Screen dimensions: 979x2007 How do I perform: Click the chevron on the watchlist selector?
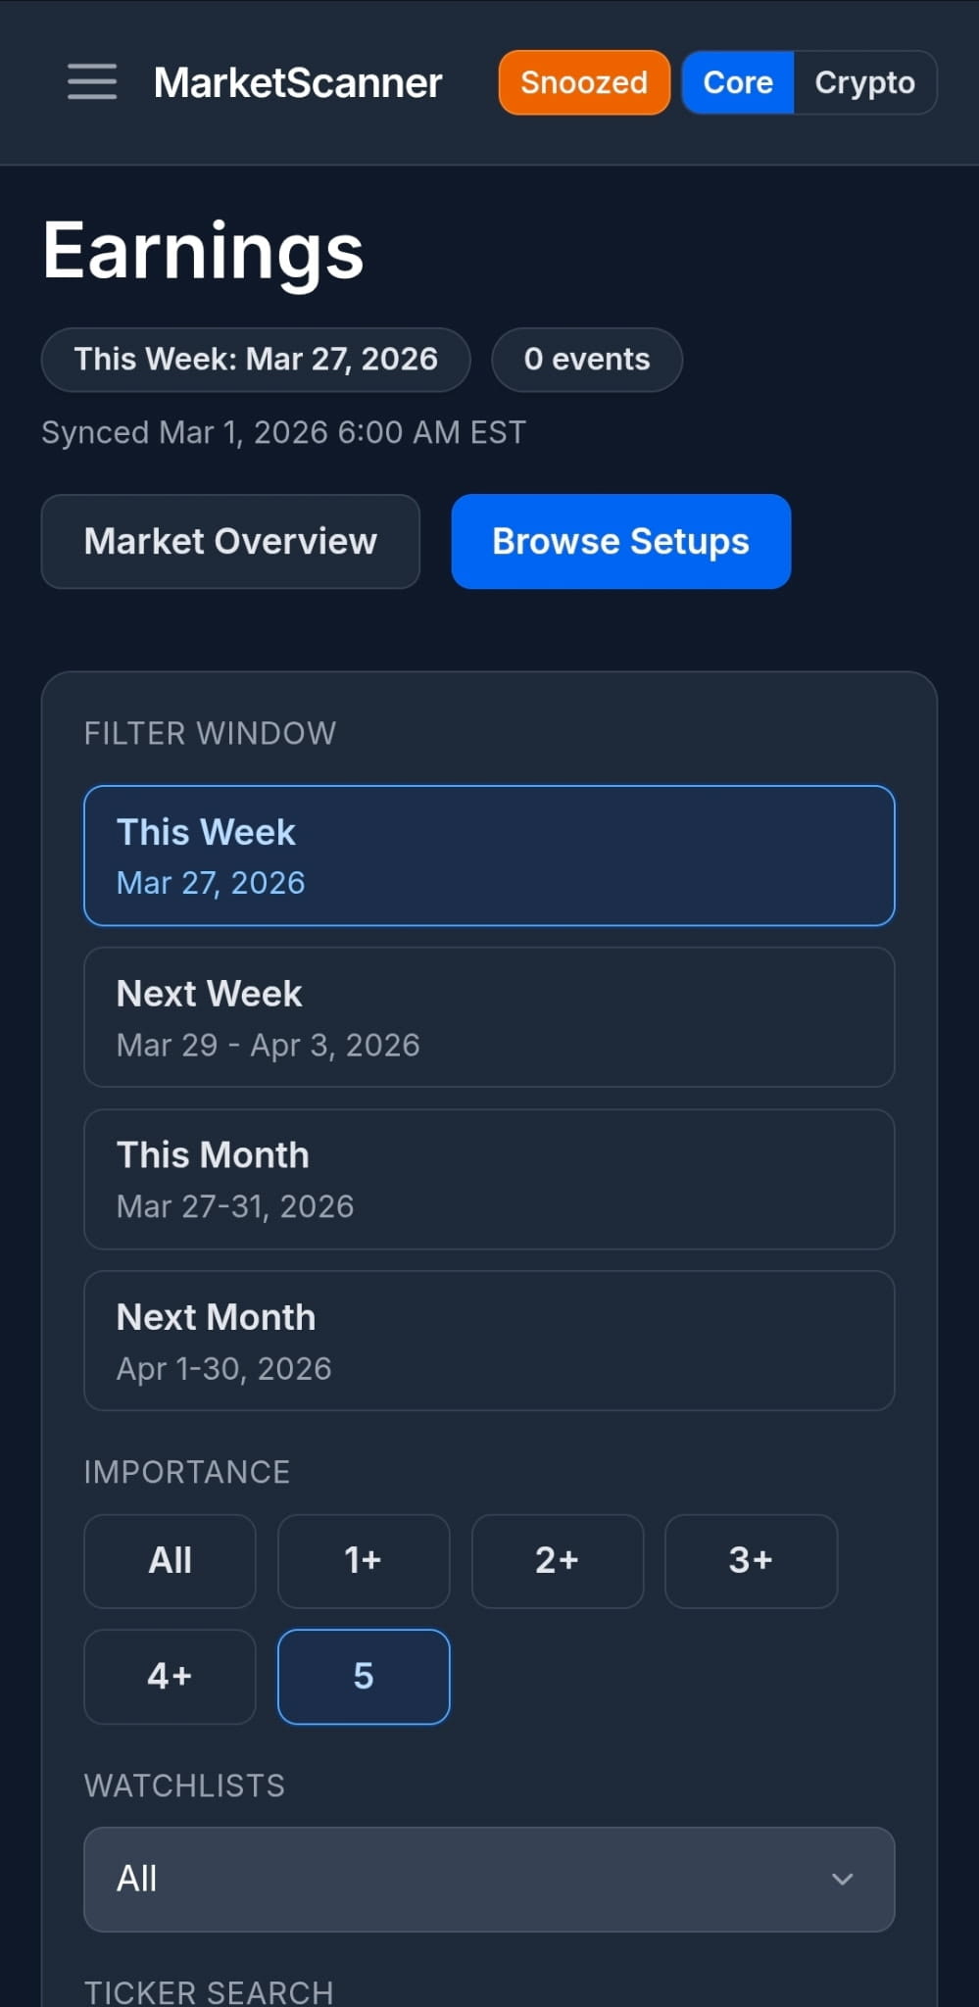pos(841,1880)
